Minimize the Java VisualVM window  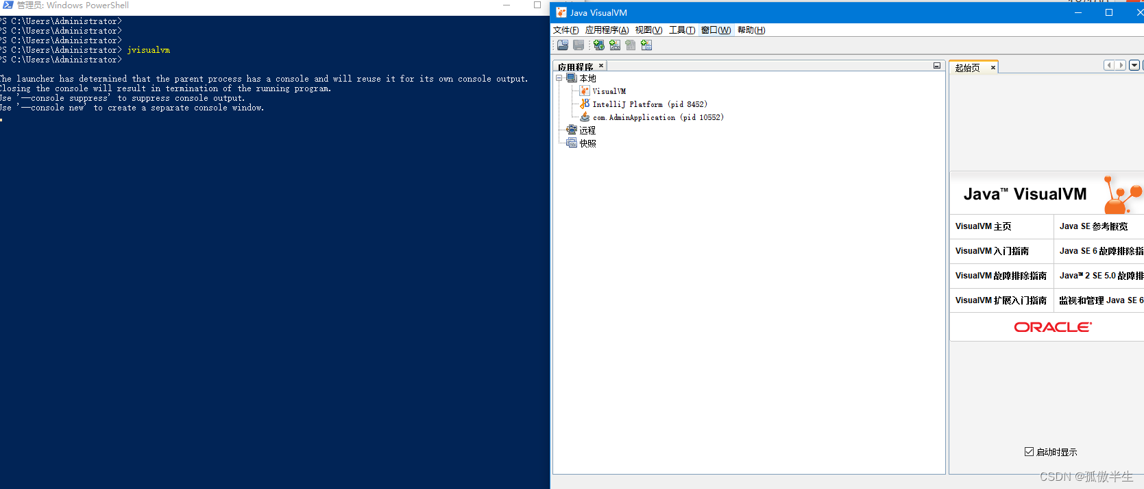pos(1078,12)
